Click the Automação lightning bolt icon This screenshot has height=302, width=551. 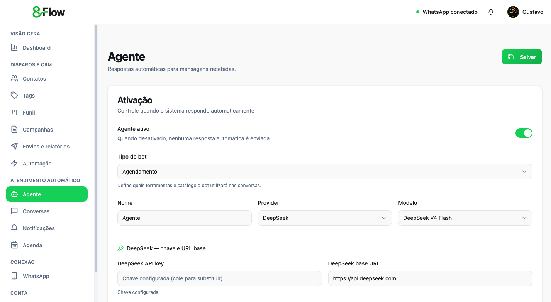(14, 164)
